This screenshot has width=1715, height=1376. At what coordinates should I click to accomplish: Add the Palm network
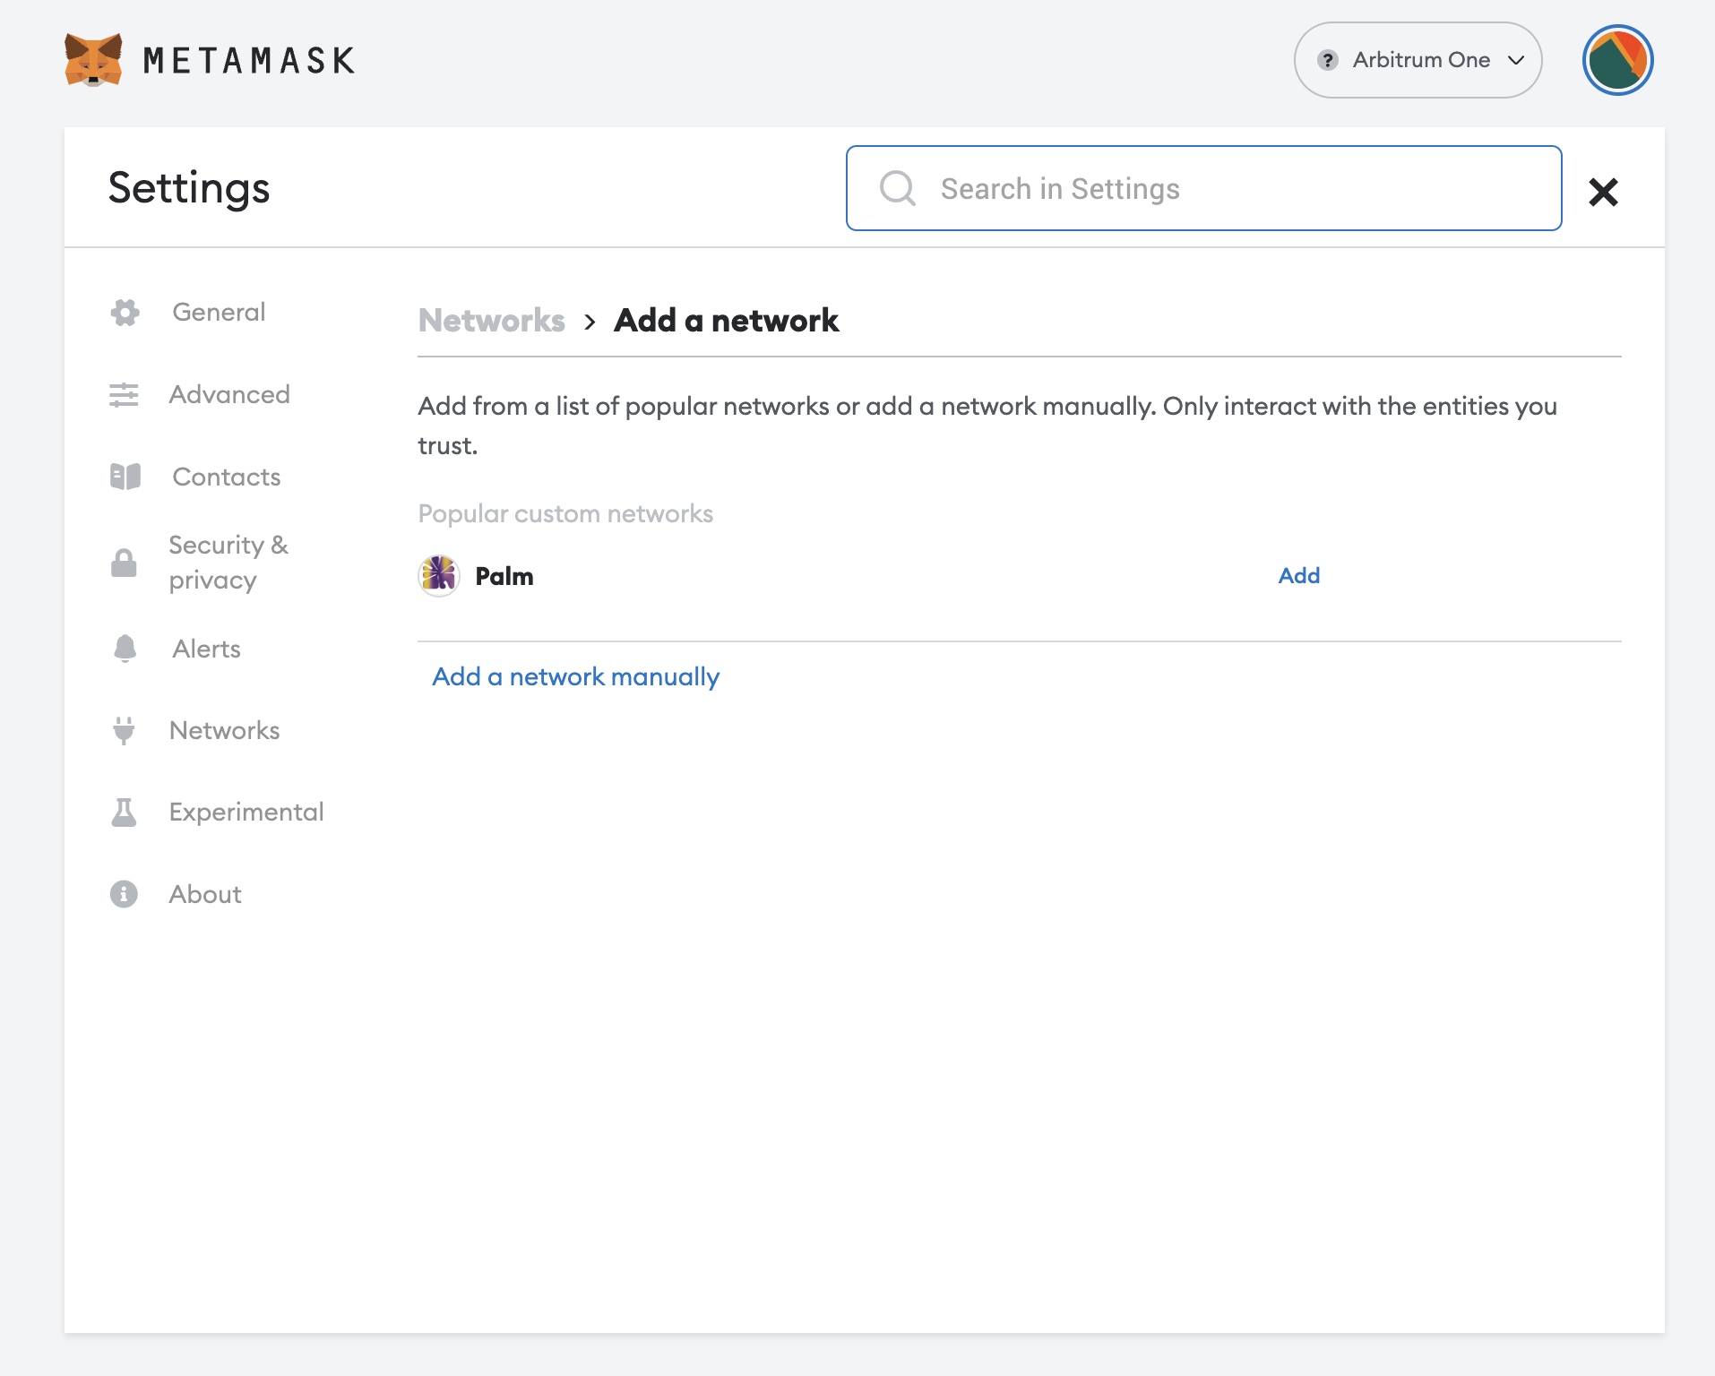[1298, 576]
